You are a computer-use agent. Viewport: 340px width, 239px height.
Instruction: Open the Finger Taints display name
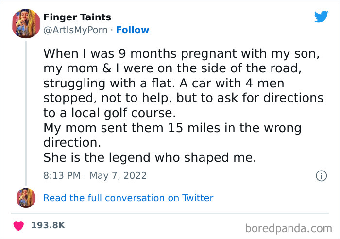(77, 17)
